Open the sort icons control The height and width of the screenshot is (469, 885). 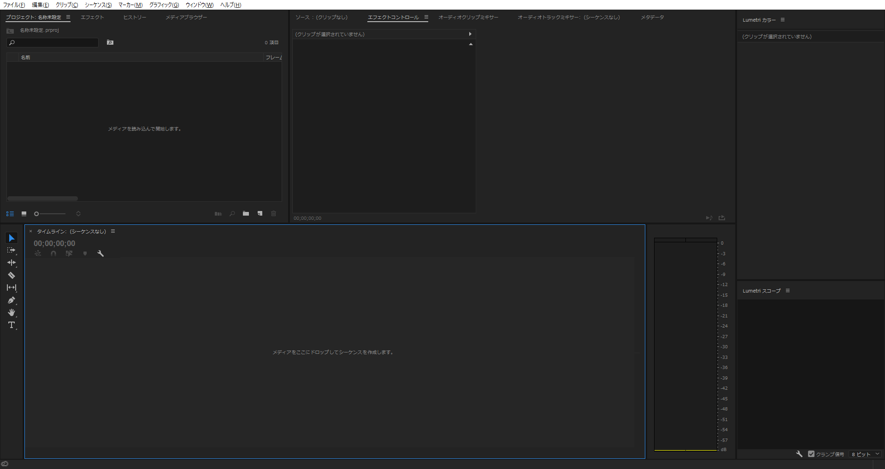tap(78, 214)
